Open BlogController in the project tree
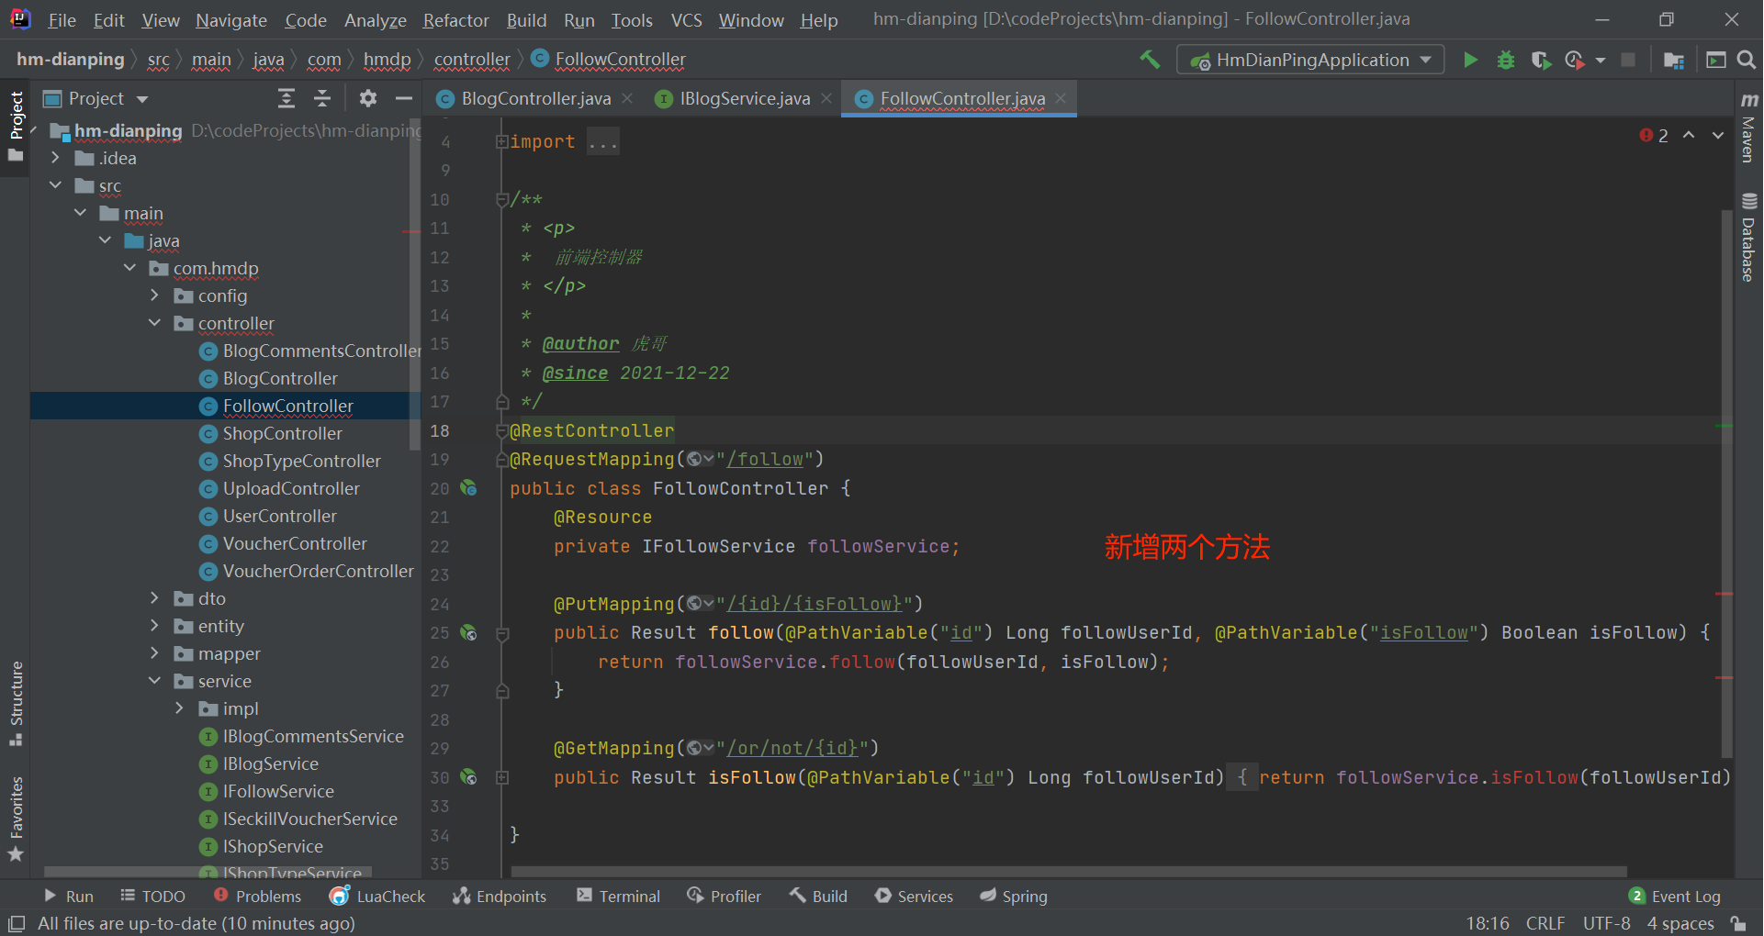 coord(280,378)
